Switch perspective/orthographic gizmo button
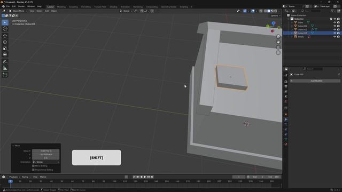342x192 pixels. point(278,53)
